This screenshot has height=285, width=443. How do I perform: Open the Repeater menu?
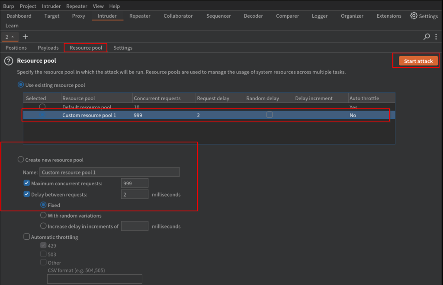[x=77, y=6]
